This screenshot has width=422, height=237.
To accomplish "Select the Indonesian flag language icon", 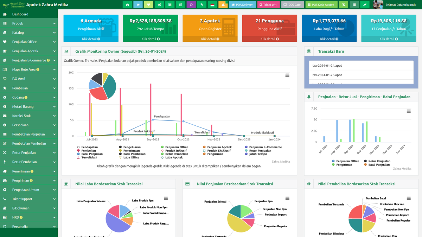I will pyautogui.click(x=212, y=5).
